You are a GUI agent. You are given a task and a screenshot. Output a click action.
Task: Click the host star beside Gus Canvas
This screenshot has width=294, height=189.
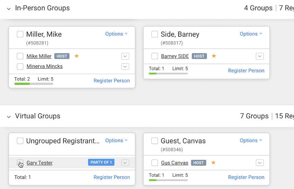(x=213, y=163)
